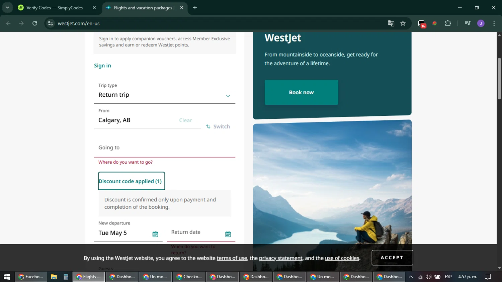
Task: Expand the Discount code applied section
Action: pos(131,181)
